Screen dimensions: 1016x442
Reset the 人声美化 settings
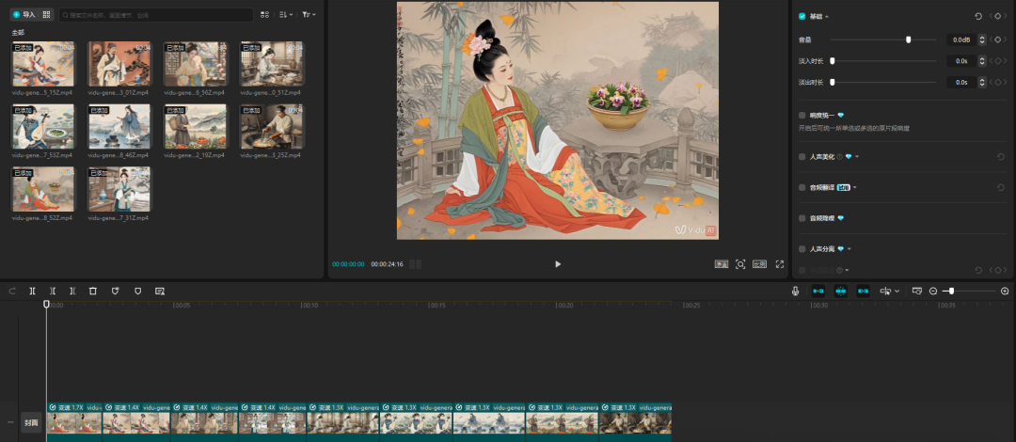[x=1001, y=157]
